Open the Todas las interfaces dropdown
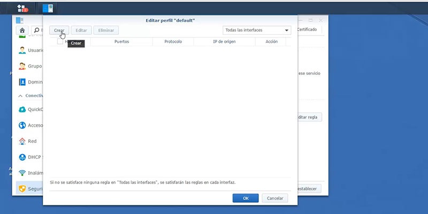The image size is (428, 214). (x=257, y=30)
